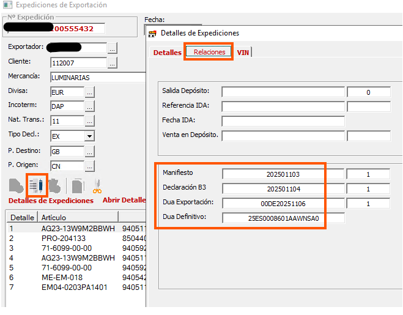403x315 pixels.
Task: Open the Incoterm lookup ellipsis button
Action: pyautogui.click(x=90, y=106)
